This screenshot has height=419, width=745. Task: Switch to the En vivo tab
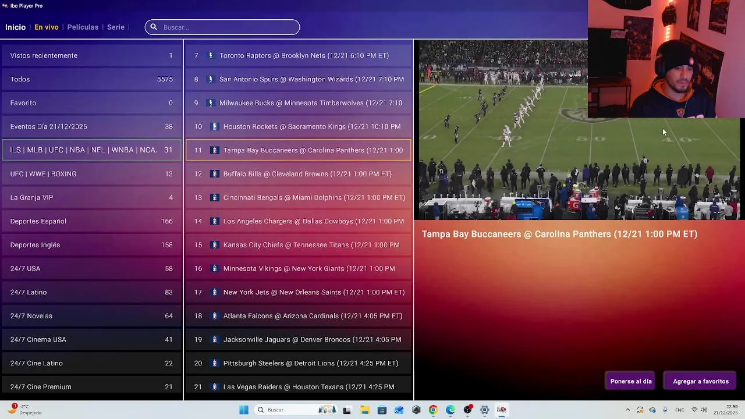(x=47, y=27)
